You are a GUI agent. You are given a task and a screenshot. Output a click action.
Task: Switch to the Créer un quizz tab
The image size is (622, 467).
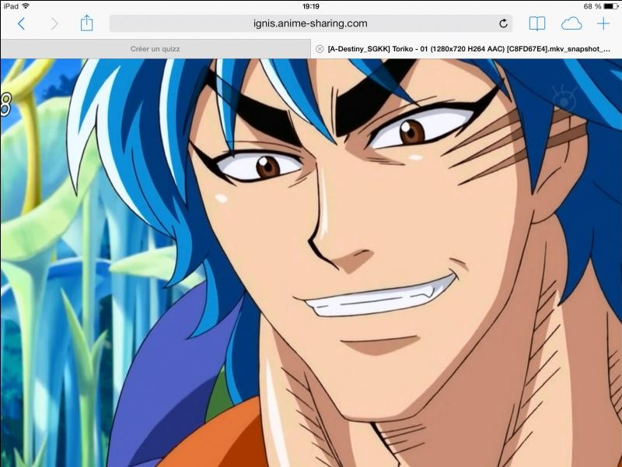(155, 49)
